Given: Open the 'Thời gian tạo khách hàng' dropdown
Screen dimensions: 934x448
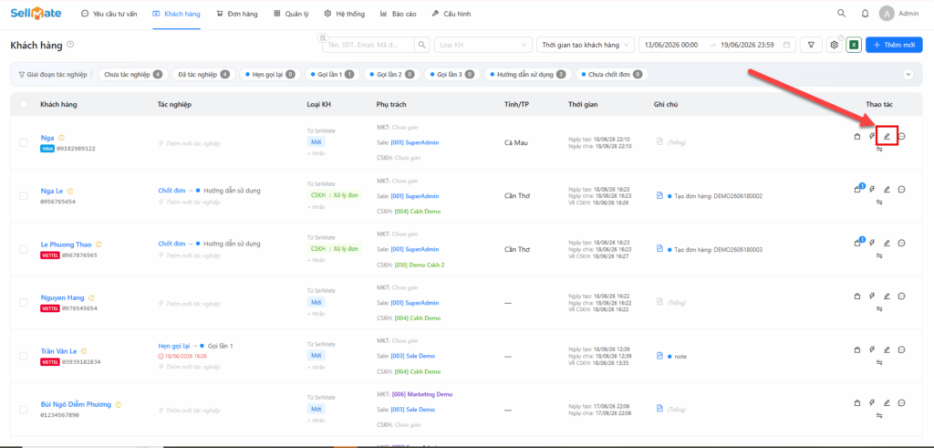Looking at the screenshot, I should [x=586, y=45].
